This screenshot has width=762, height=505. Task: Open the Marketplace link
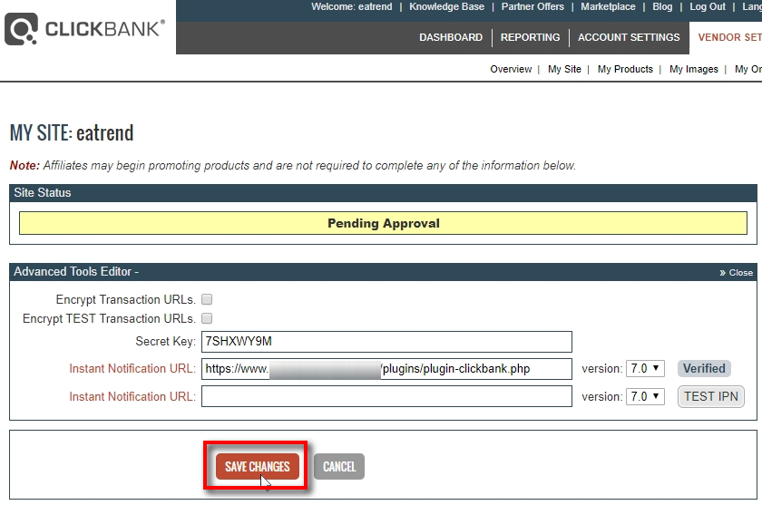608,6
